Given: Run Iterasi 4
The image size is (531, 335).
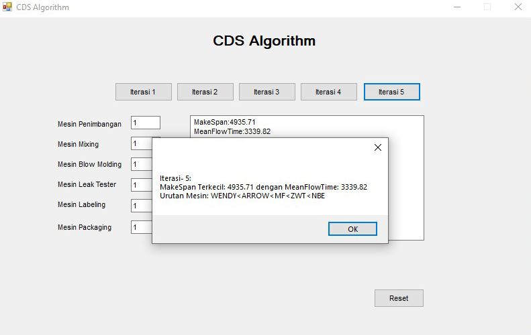Looking at the screenshot, I should pos(329,92).
